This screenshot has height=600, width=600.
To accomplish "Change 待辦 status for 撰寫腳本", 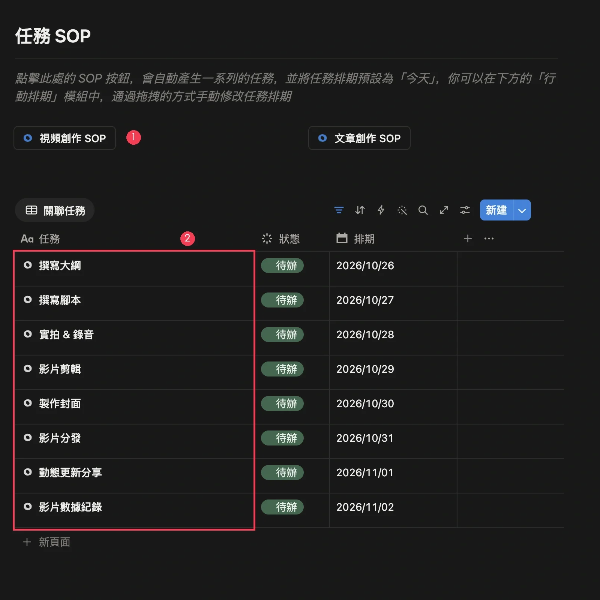I will click(282, 300).
